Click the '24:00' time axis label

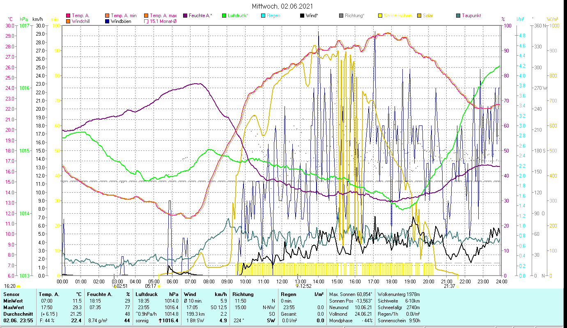tap(501, 282)
